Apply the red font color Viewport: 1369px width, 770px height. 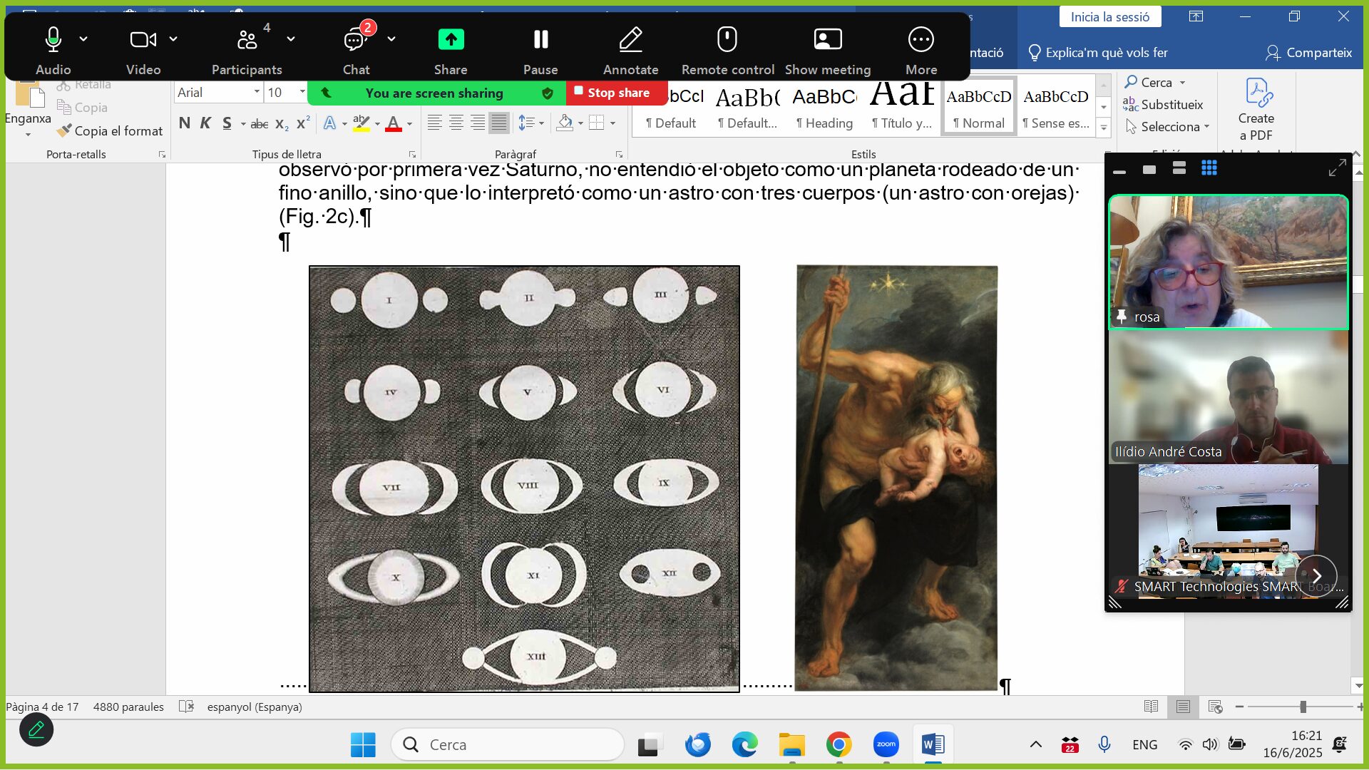394,123
